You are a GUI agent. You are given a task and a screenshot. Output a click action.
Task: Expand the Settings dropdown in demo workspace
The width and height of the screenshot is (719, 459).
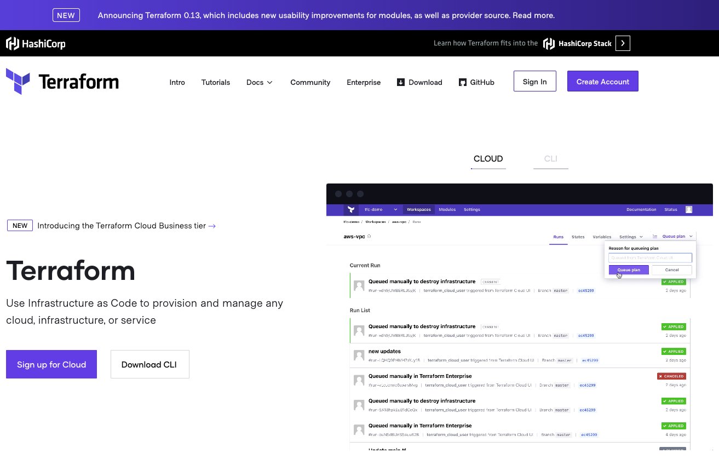631,237
